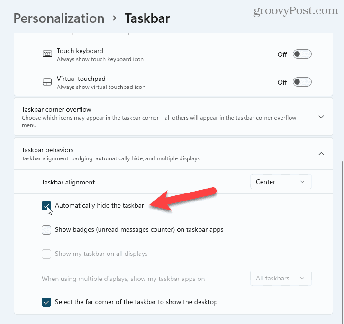Viewport: 344px width, 324px height.
Task: Click the Taskbar breadcrumb title
Action: click(147, 18)
